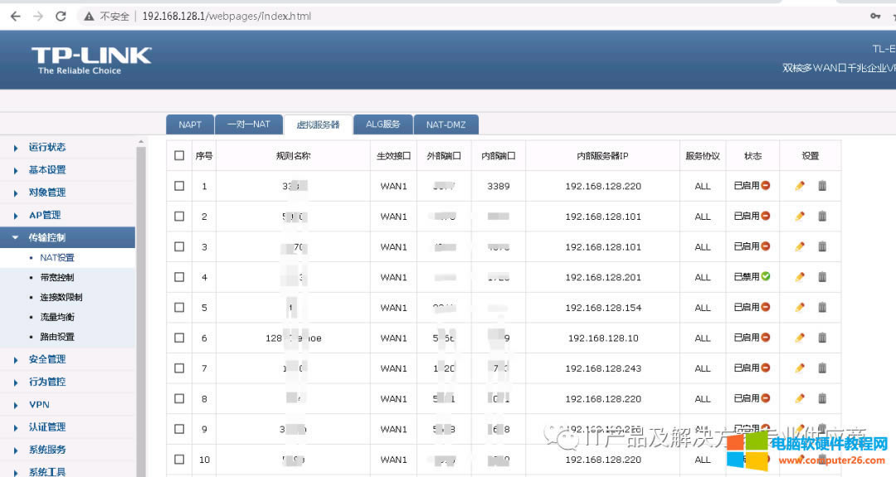The height and width of the screenshot is (477, 896).
Task: Click the red disable icon in row 3
Action: (766, 246)
